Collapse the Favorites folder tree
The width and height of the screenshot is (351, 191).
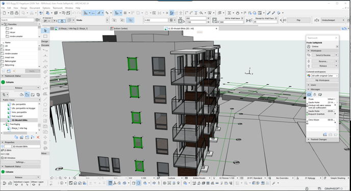point(2,24)
